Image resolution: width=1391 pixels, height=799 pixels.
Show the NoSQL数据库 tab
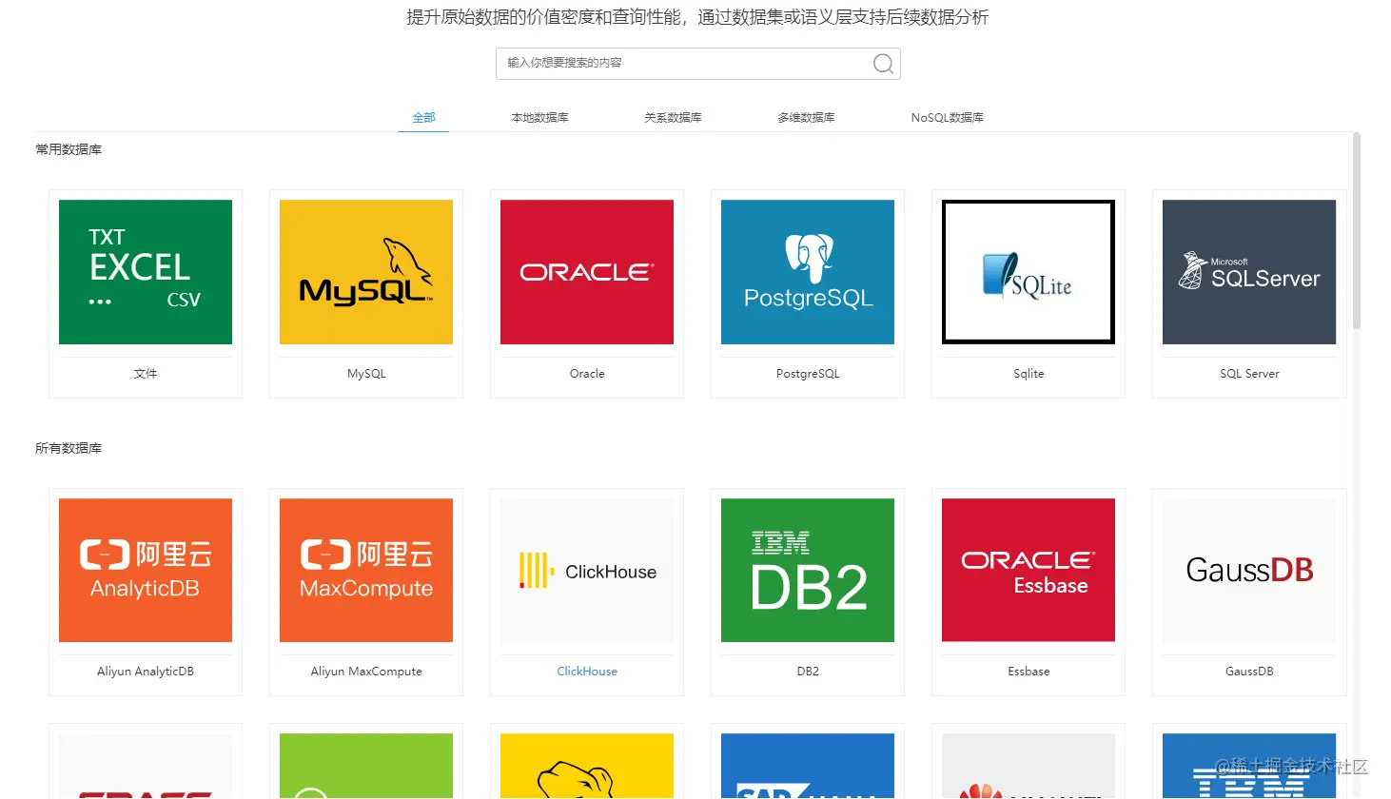click(x=947, y=118)
